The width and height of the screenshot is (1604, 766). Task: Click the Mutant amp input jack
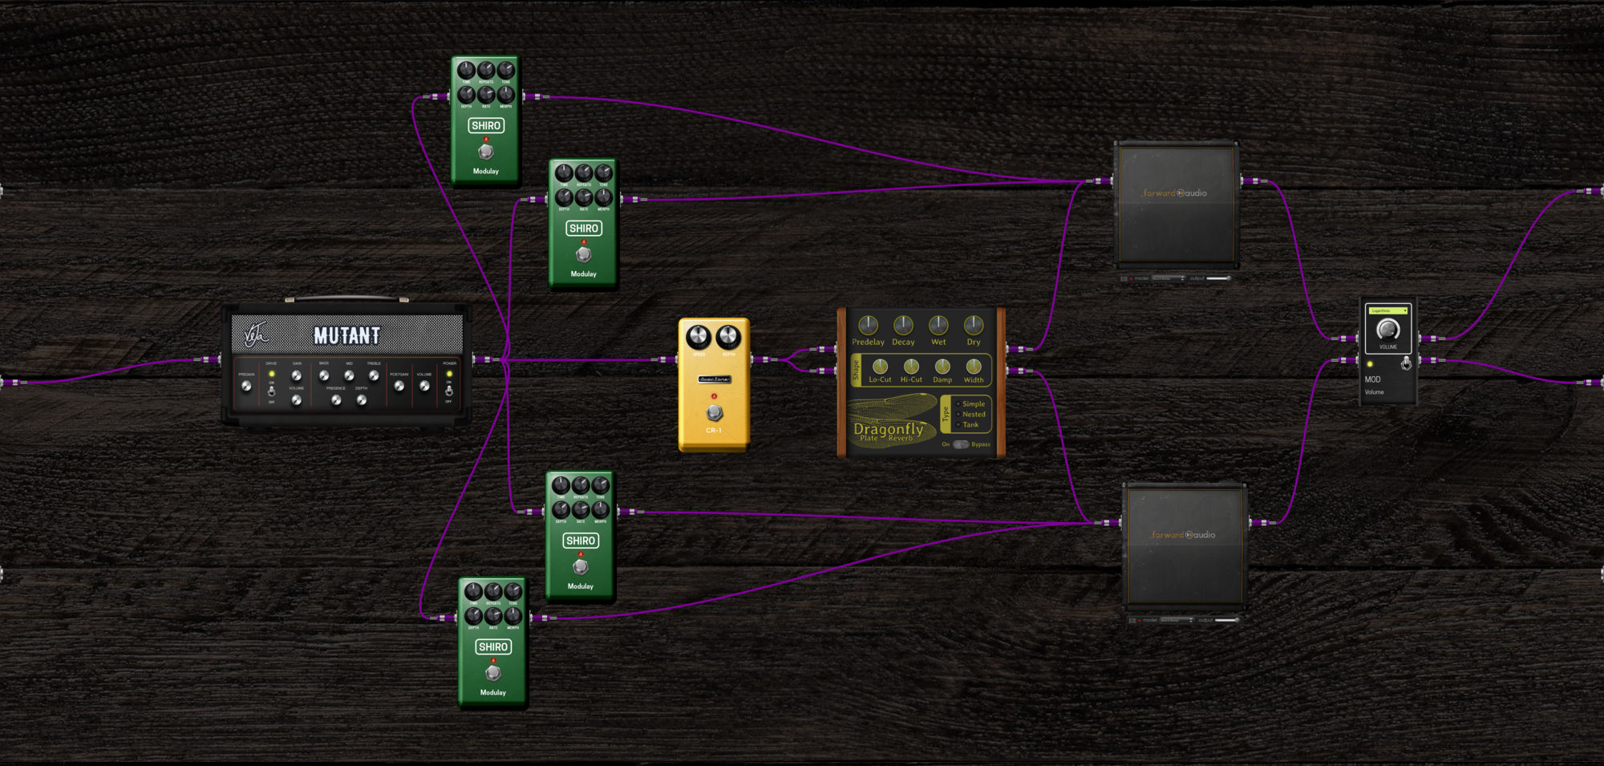click(212, 359)
